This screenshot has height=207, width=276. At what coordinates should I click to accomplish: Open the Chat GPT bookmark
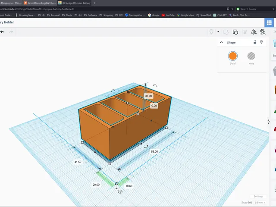(220, 15)
